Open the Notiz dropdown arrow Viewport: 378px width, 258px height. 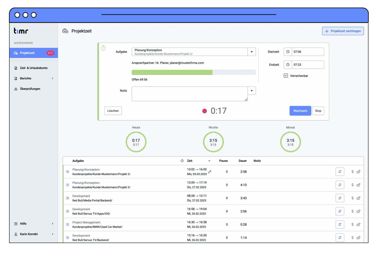coord(252,91)
